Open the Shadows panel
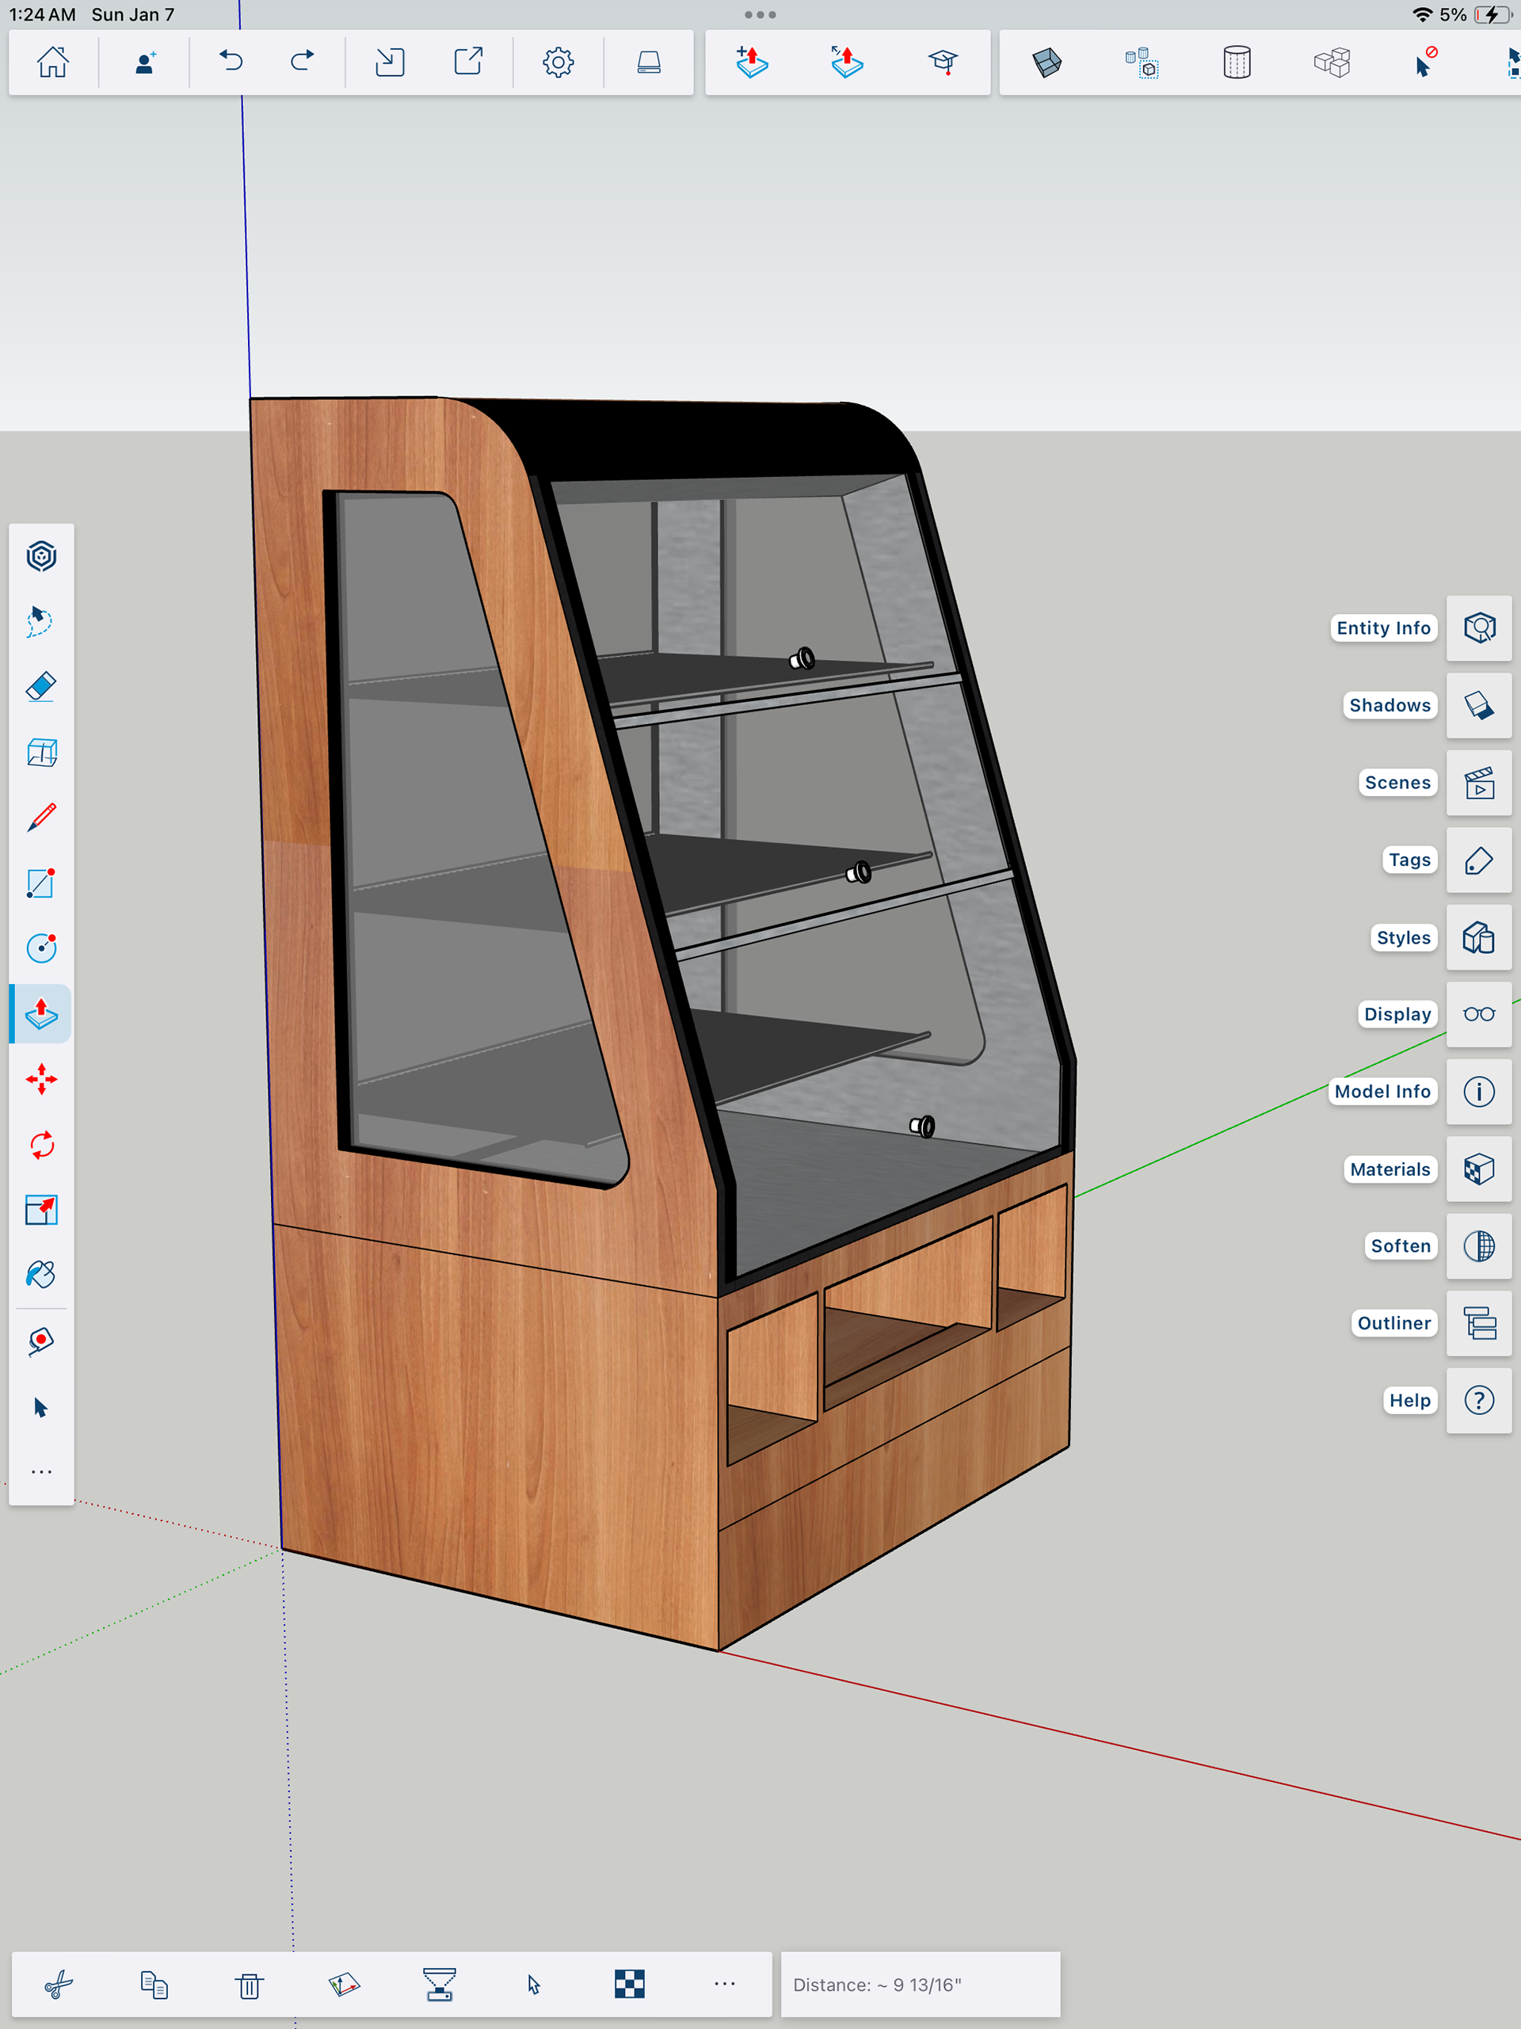 pos(1478,705)
